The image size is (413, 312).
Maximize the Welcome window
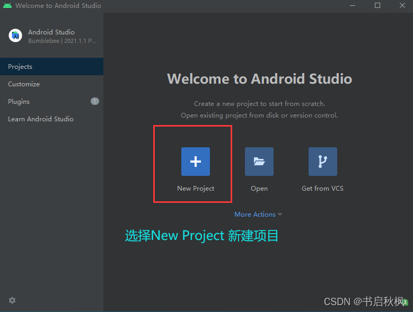377,5
